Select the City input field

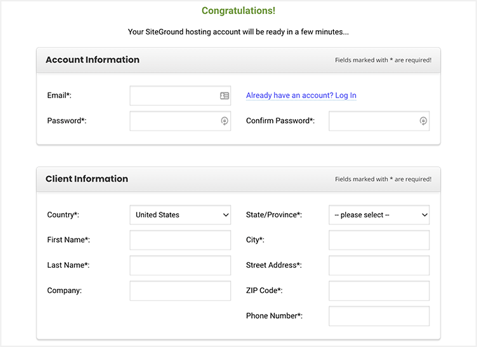click(379, 240)
